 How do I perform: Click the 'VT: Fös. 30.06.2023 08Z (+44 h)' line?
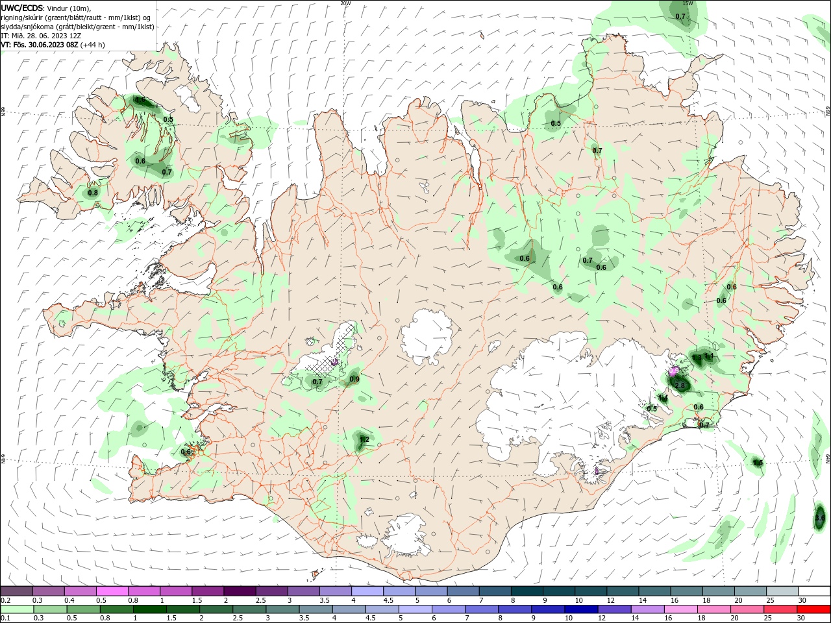[x=53, y=45]
